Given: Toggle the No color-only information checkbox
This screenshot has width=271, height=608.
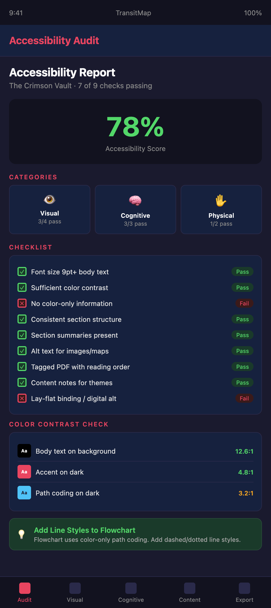Looking at the screenshot, I should 22,303.
